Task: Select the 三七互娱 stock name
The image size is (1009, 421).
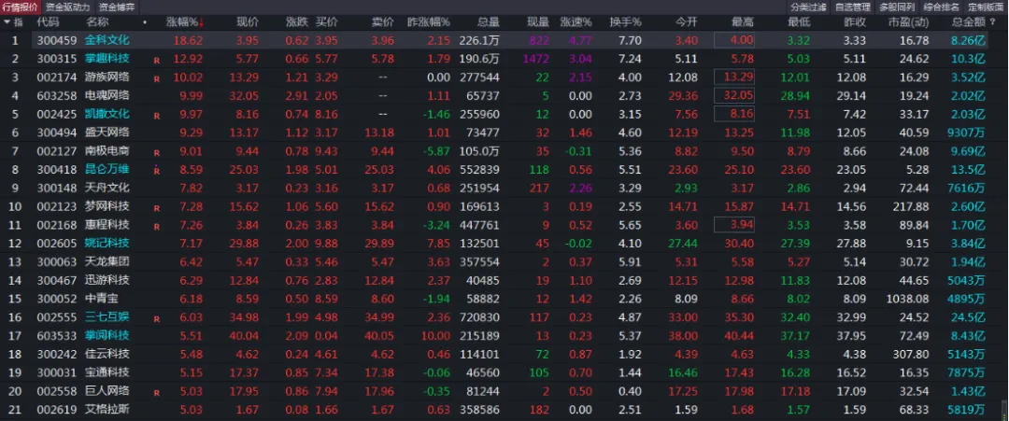Action: (x=107, y=316)
